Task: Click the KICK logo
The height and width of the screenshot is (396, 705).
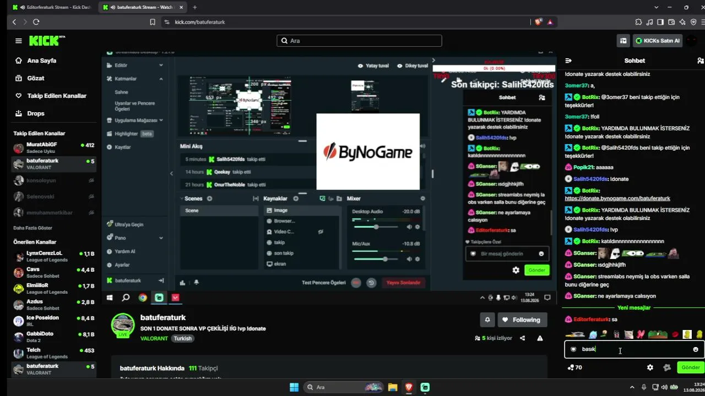Action: point(46,41)
